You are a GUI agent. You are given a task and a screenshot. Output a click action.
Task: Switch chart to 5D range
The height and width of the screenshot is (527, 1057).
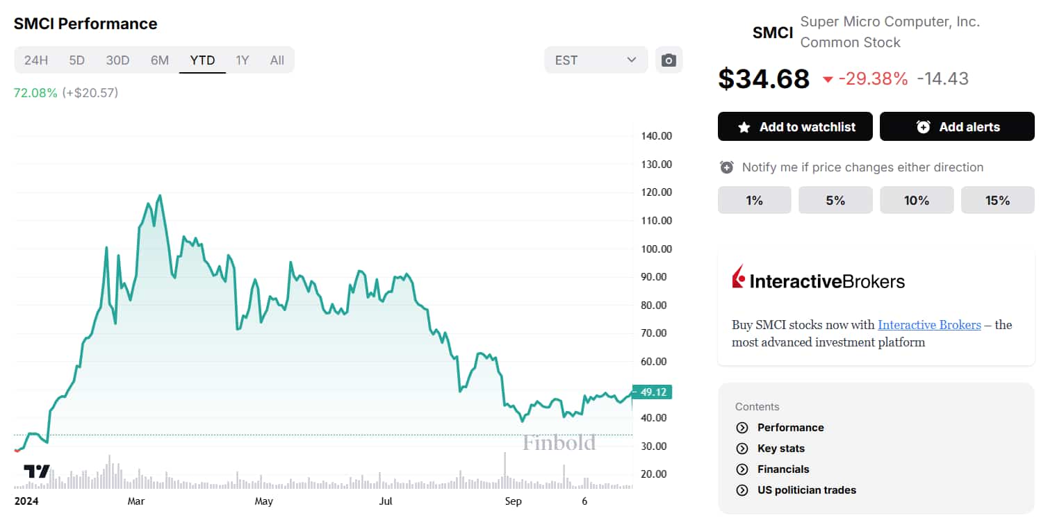[x=76, y=60]
